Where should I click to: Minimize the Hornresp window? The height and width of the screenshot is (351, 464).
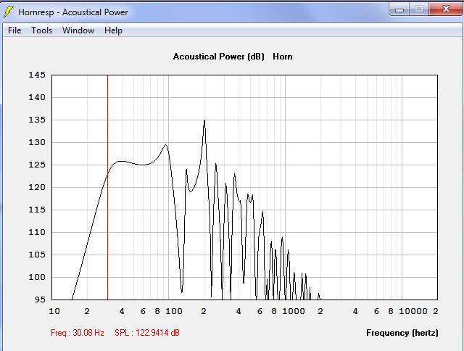tap(399, 9)
